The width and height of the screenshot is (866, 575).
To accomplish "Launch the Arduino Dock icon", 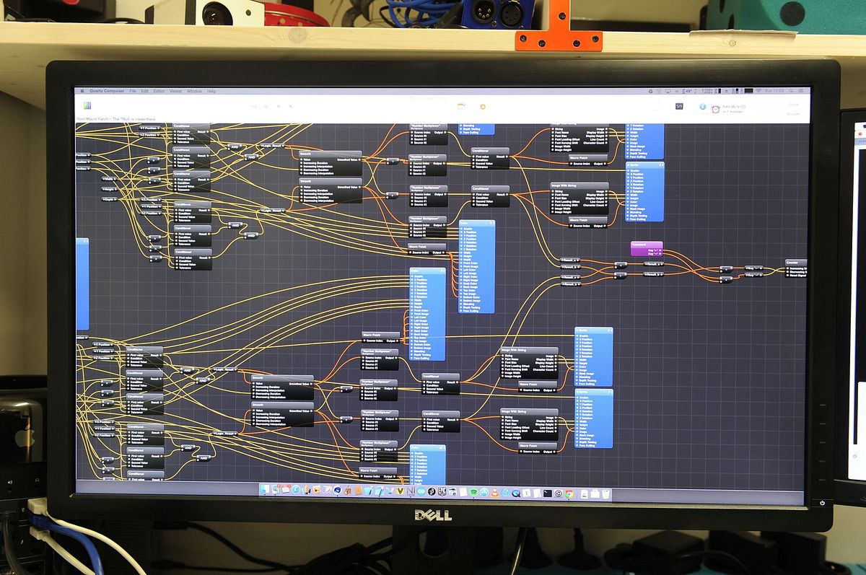I will (x=421, y=492).
